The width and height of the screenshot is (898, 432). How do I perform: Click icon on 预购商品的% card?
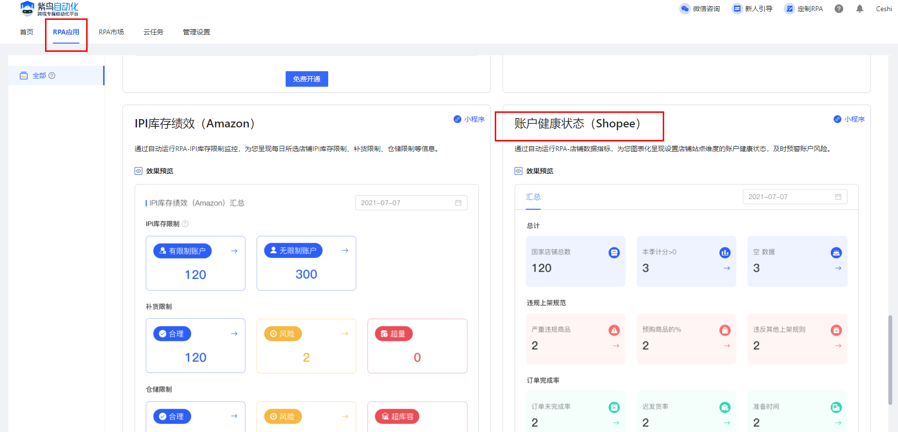(x=725, y=330)
